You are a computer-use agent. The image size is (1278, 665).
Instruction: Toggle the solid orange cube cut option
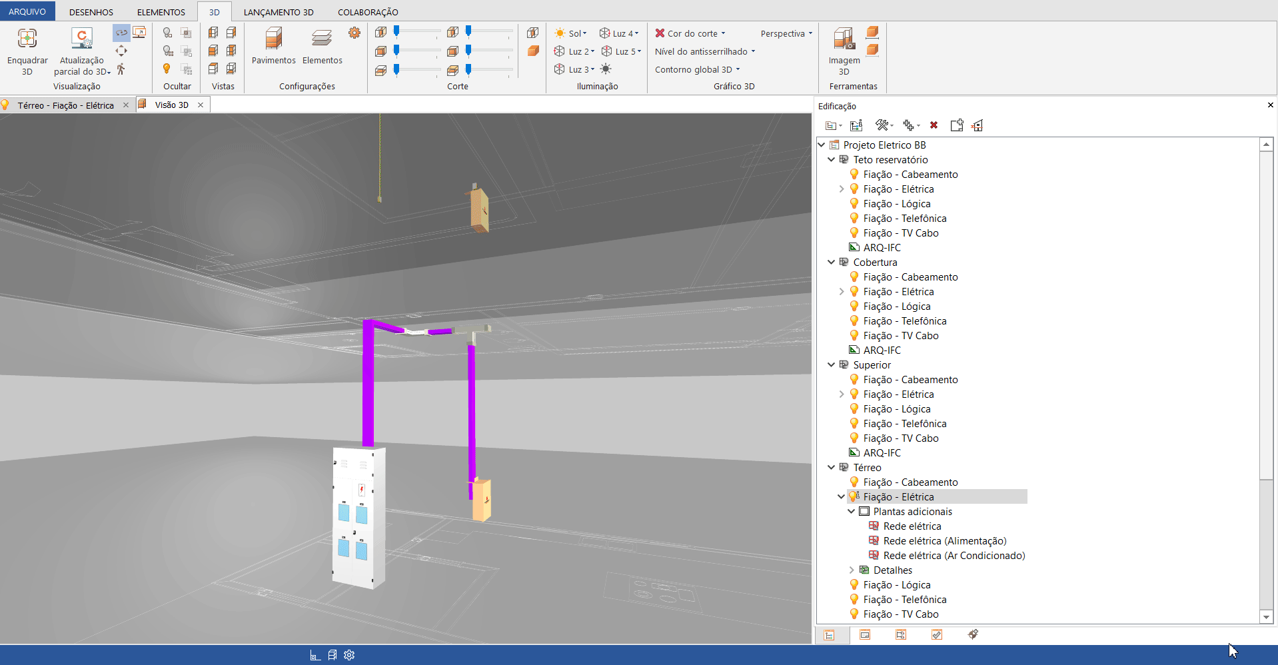pos(533,51)
